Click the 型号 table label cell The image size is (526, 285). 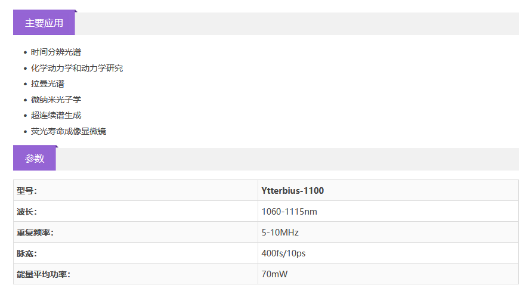pyautogui.click(x=27, y=191)
